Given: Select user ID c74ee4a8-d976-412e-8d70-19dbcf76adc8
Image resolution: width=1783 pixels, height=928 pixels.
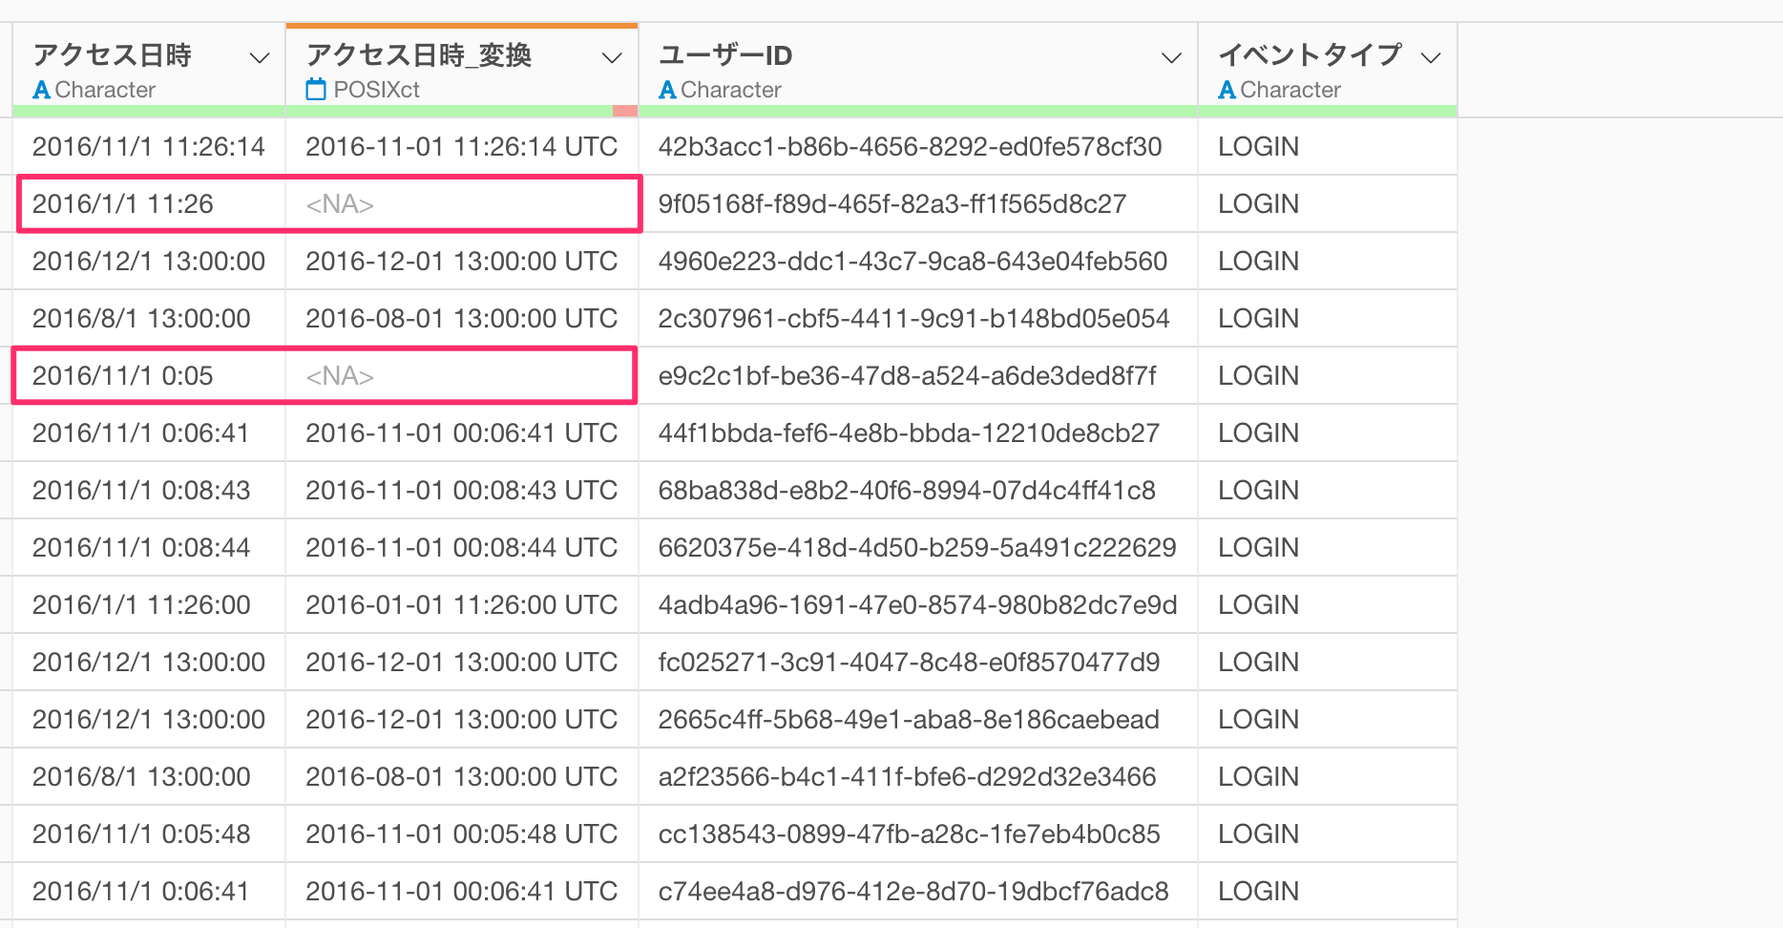Looking at the screenshot, I should pyautogui.click(x=918, y=891).
